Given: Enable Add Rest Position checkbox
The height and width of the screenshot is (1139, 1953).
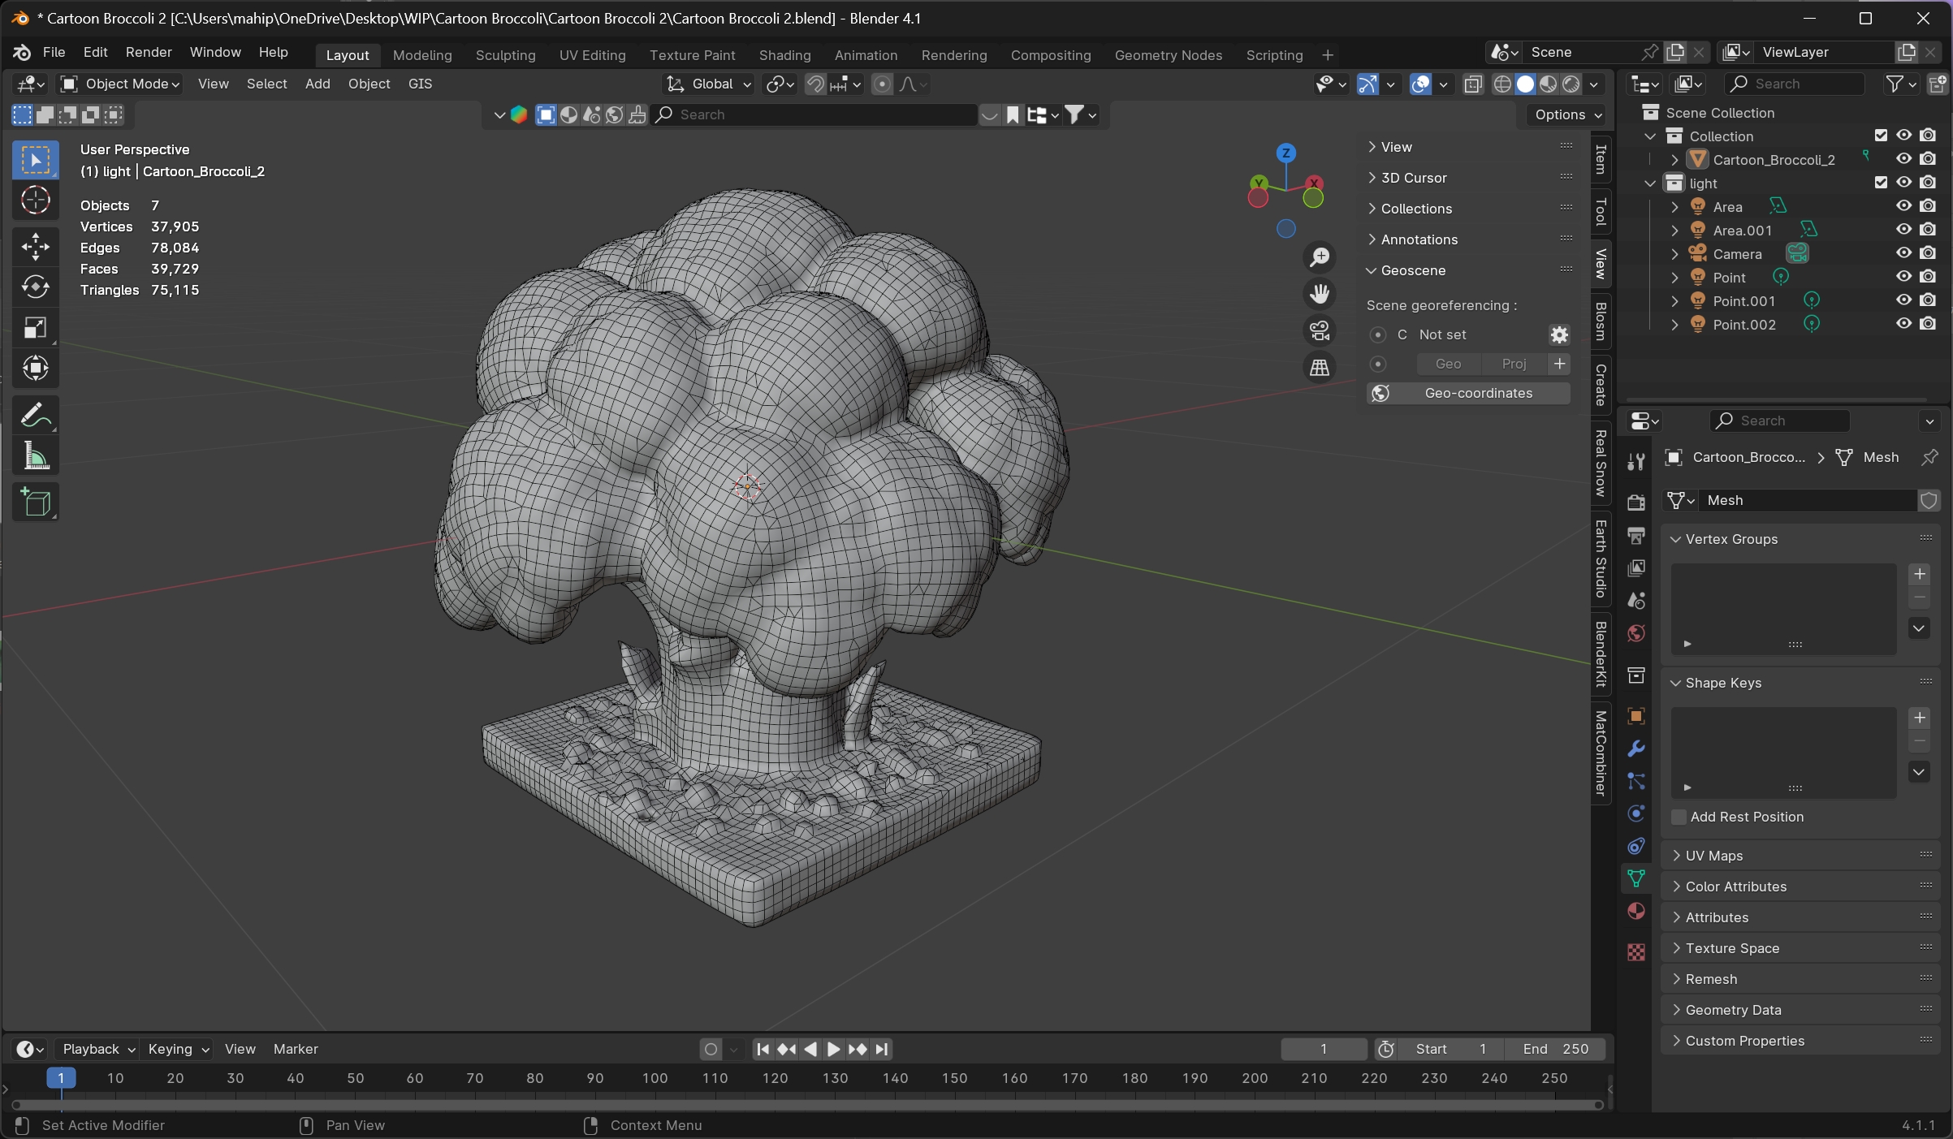Looking at the screenshot, I should click(1679, 817).
